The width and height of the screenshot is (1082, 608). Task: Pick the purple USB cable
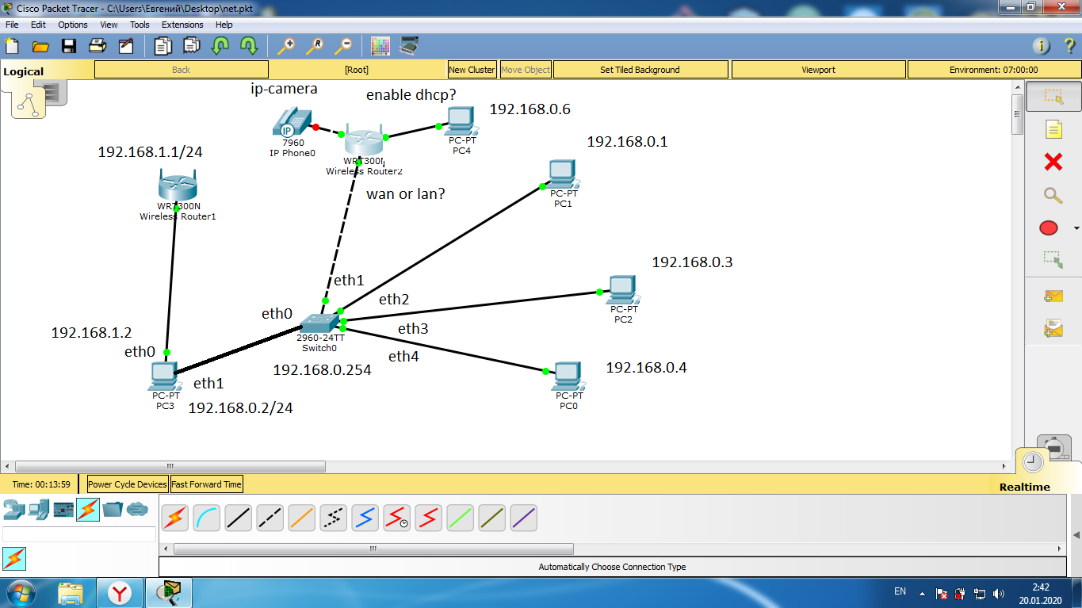click(x=524, y=518)
